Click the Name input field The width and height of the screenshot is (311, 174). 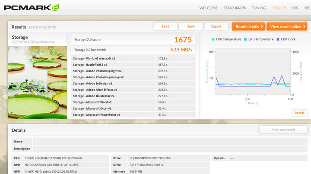point(168,141)
